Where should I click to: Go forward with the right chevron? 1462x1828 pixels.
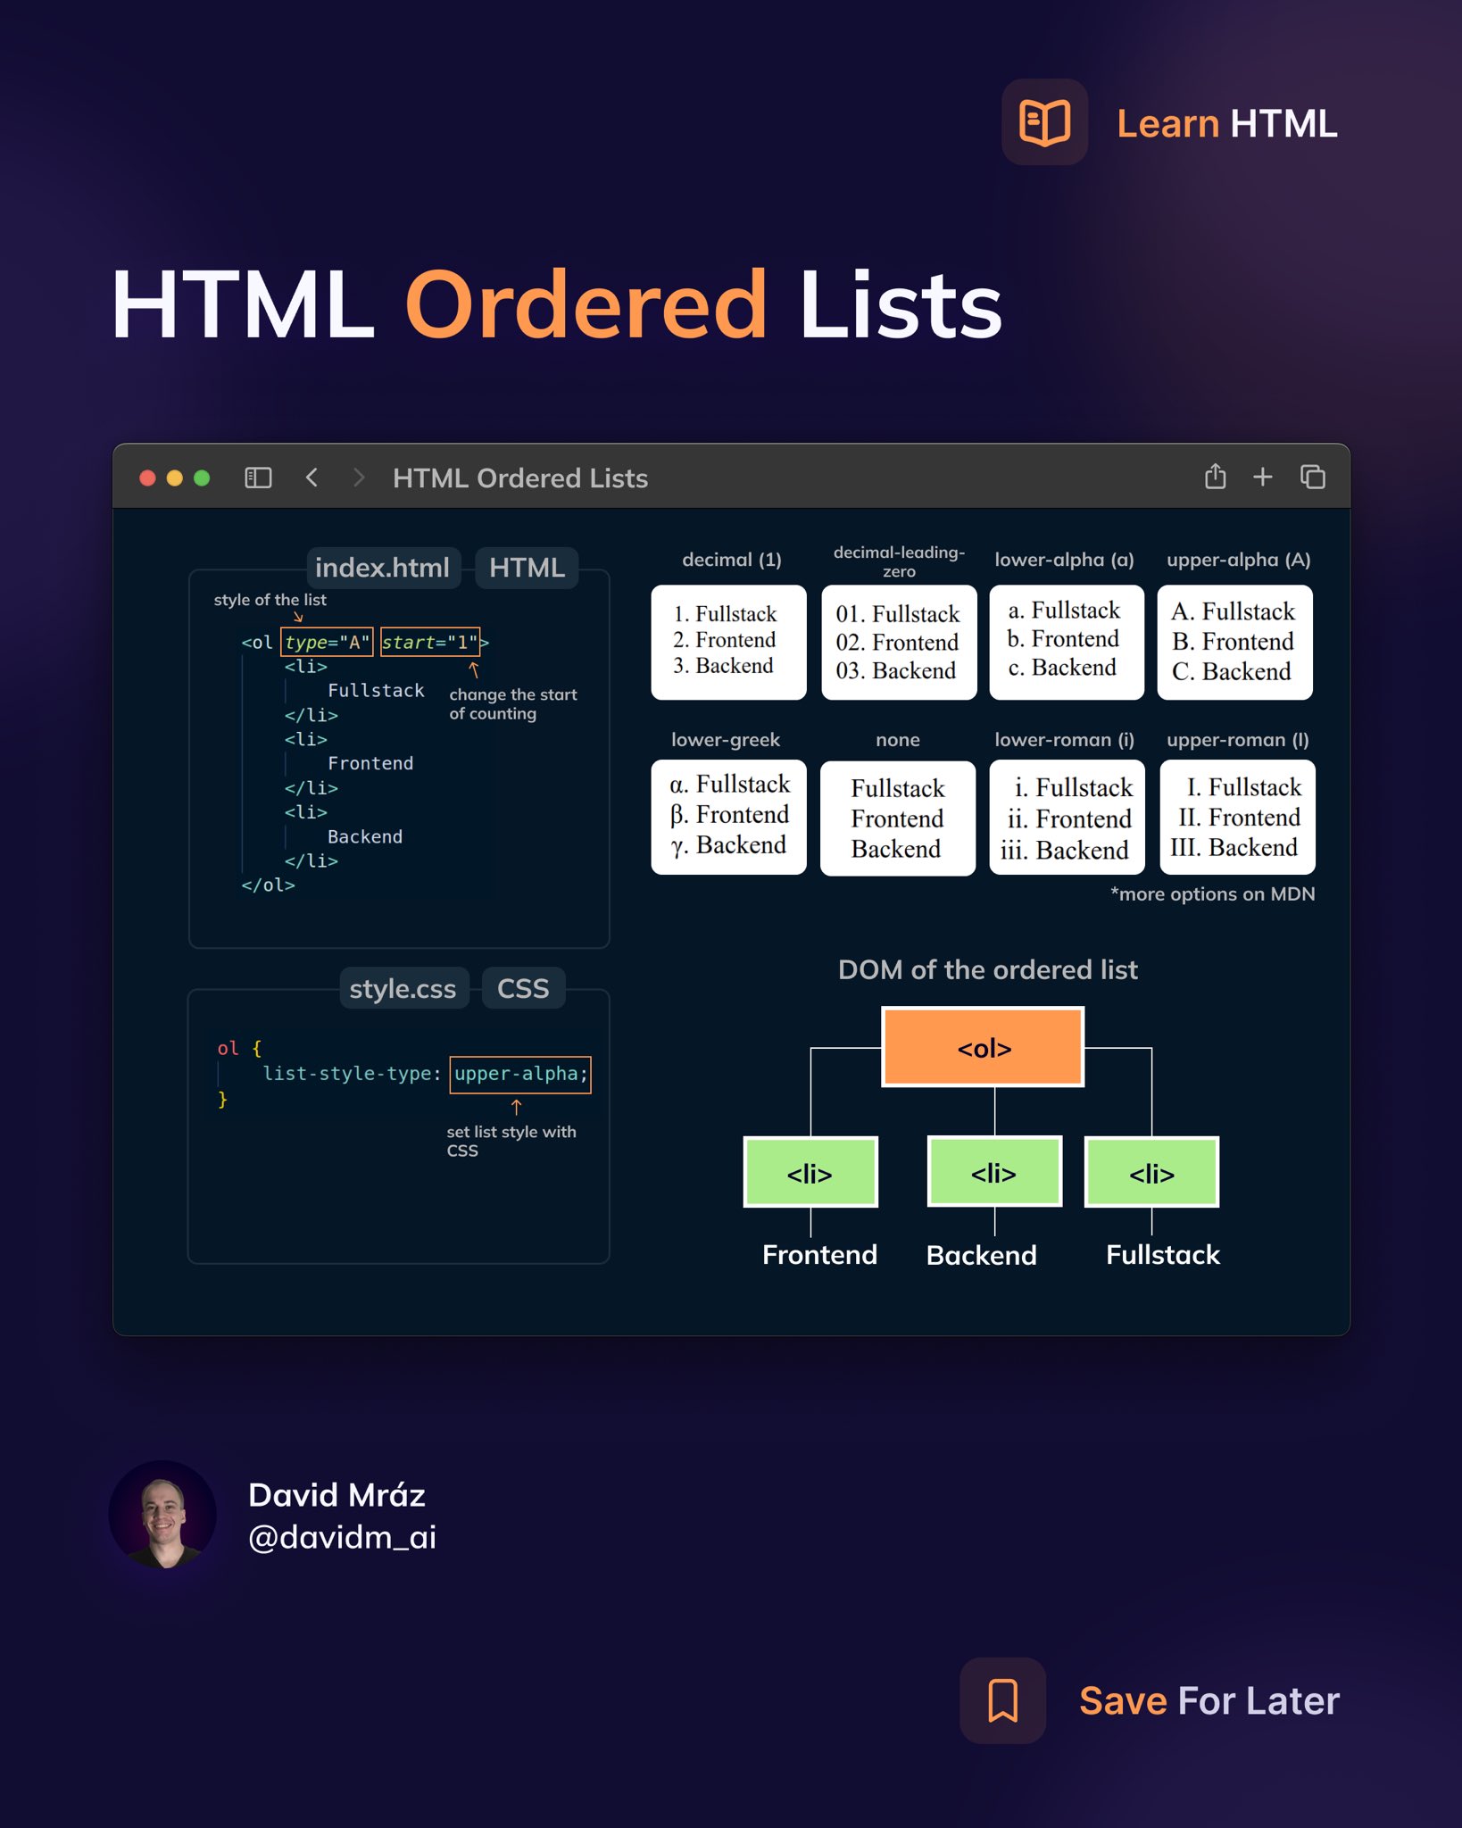tap(359, 478)
